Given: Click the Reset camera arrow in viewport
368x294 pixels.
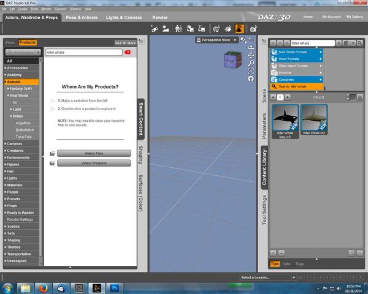Looking at the screenshot, I should pyautogui.click(x=251, y=79).
